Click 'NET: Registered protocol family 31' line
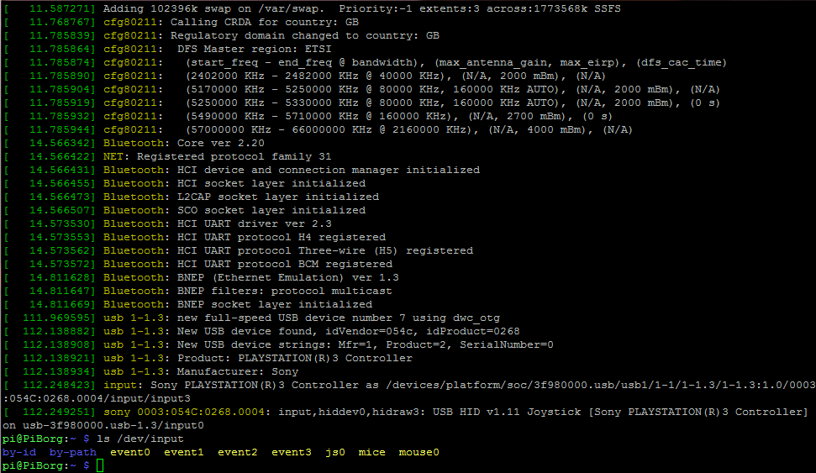 (217, 156)
